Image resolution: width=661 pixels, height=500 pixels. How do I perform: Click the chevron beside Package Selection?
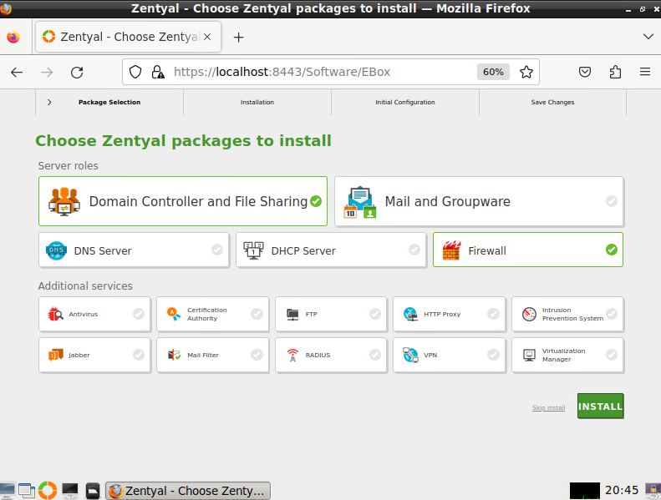point(49,102)
